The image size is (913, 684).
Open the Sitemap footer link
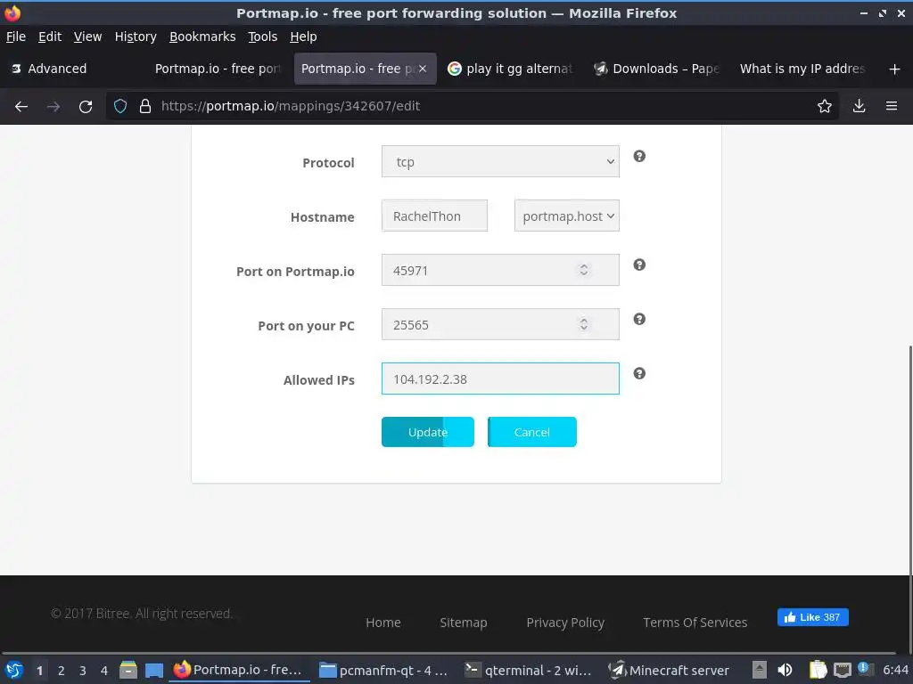[463, 623]
